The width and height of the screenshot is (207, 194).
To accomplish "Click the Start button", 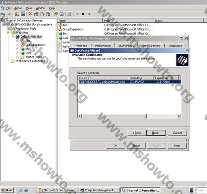I will pos(7,190).
